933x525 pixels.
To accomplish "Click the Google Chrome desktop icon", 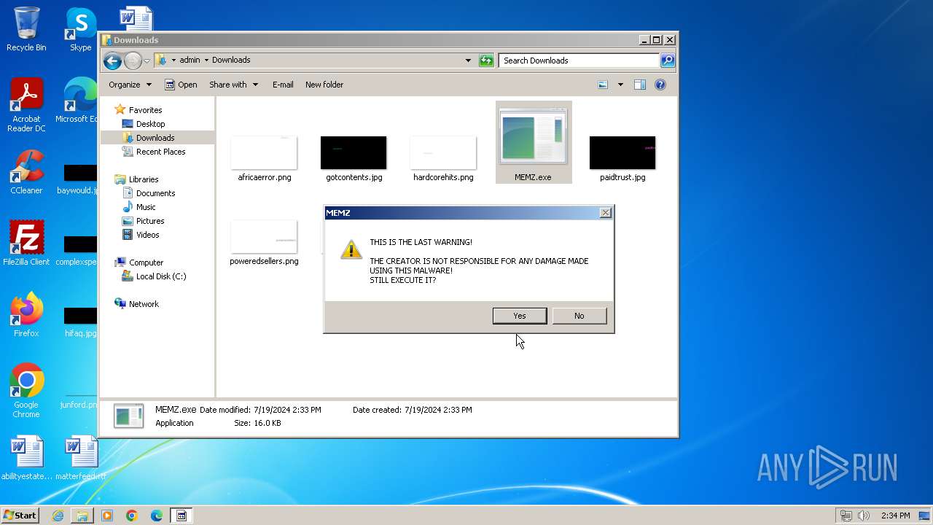I will [x=26, y=391].
